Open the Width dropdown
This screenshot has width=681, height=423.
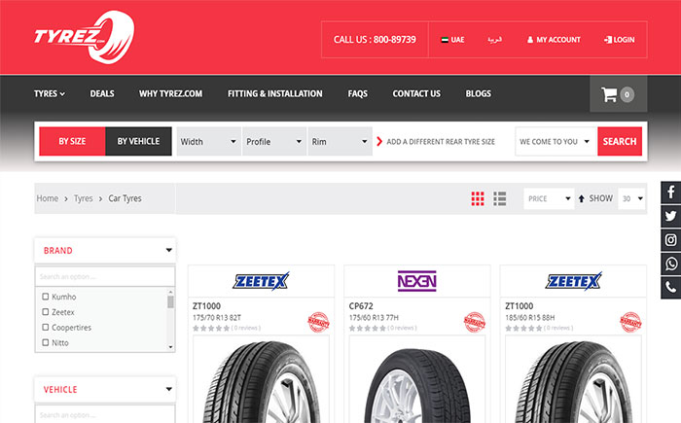tap(208, 142)
